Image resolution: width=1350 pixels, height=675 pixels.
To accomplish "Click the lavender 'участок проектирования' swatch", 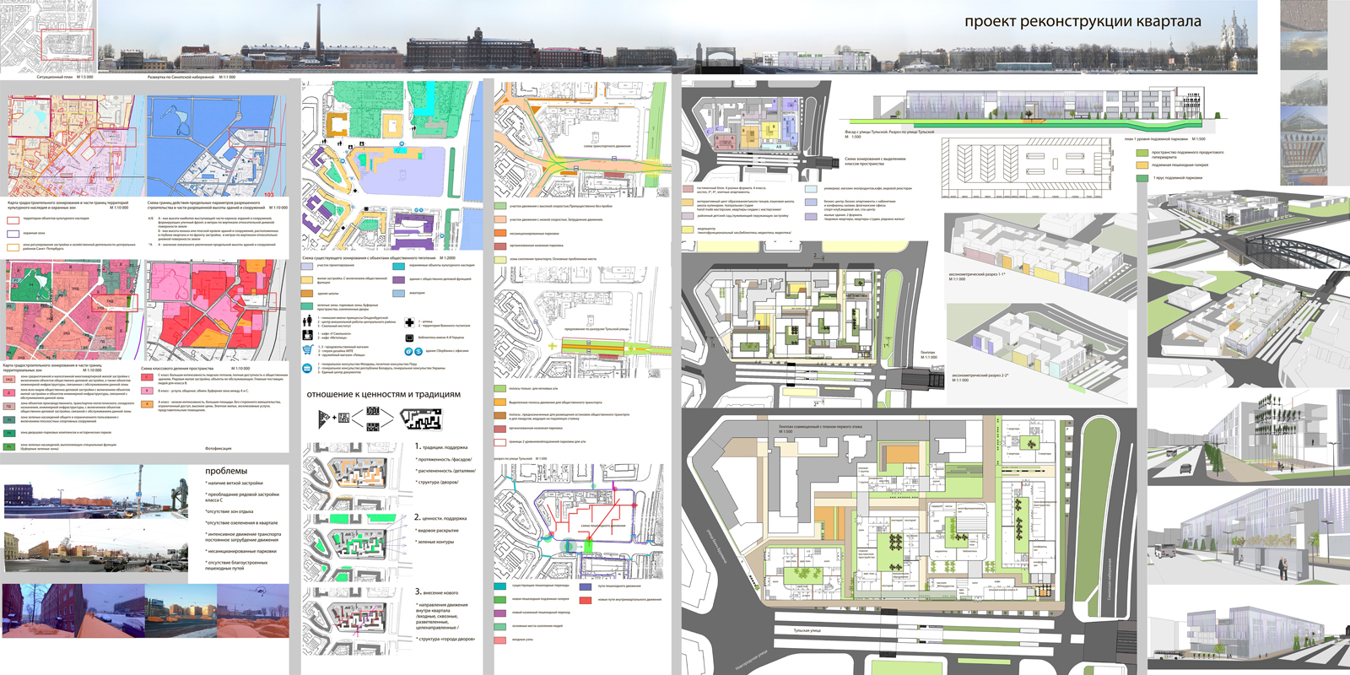I will pyautogui.click(x=307, y=266).
